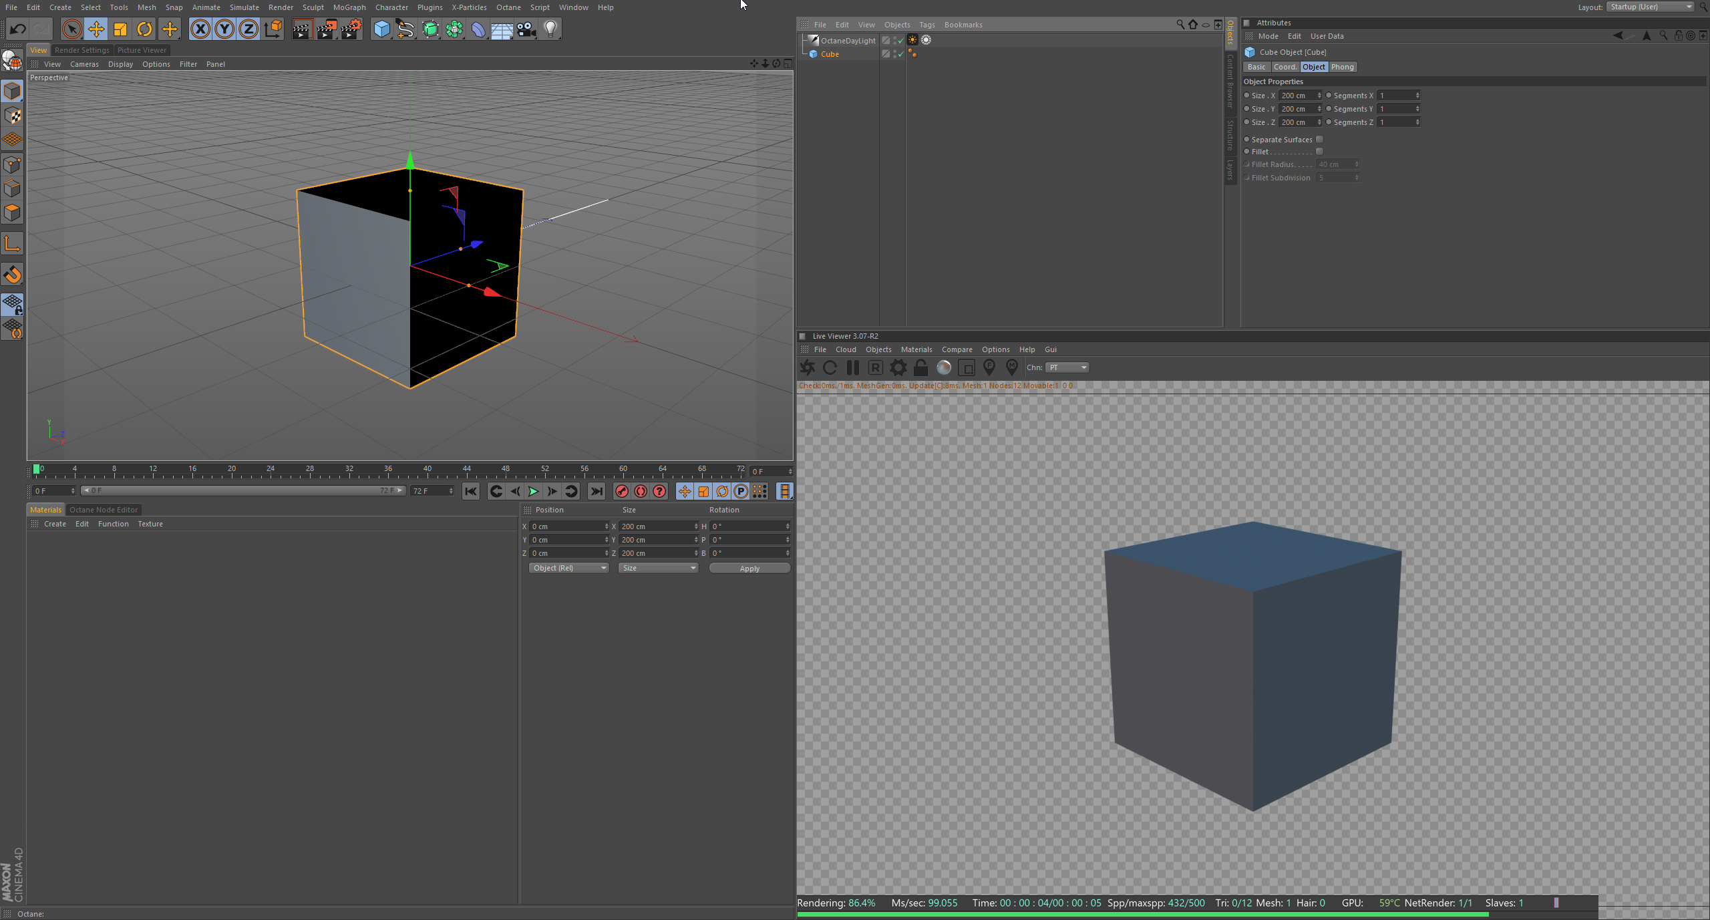The width and height of the screenshot is (1710, 920).
Task: Switch to the Octane Node Editor tab
Action: click(x=104, y=510)
